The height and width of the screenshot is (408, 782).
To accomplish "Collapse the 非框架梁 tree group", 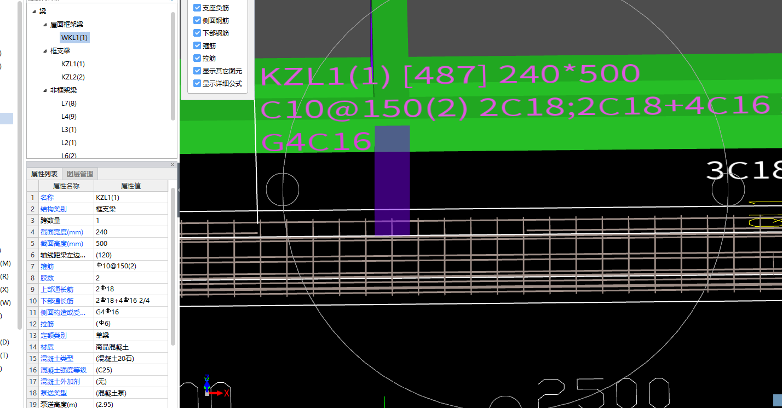I will click(45, 90).
